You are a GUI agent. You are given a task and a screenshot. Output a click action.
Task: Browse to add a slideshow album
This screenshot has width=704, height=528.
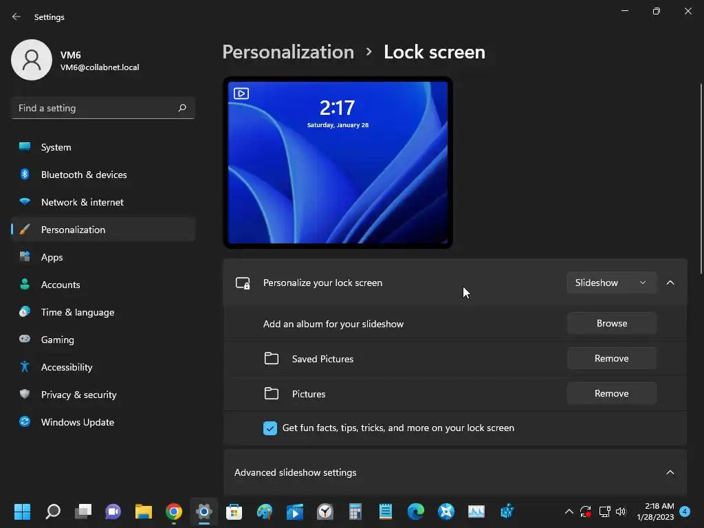click(611, 323)
